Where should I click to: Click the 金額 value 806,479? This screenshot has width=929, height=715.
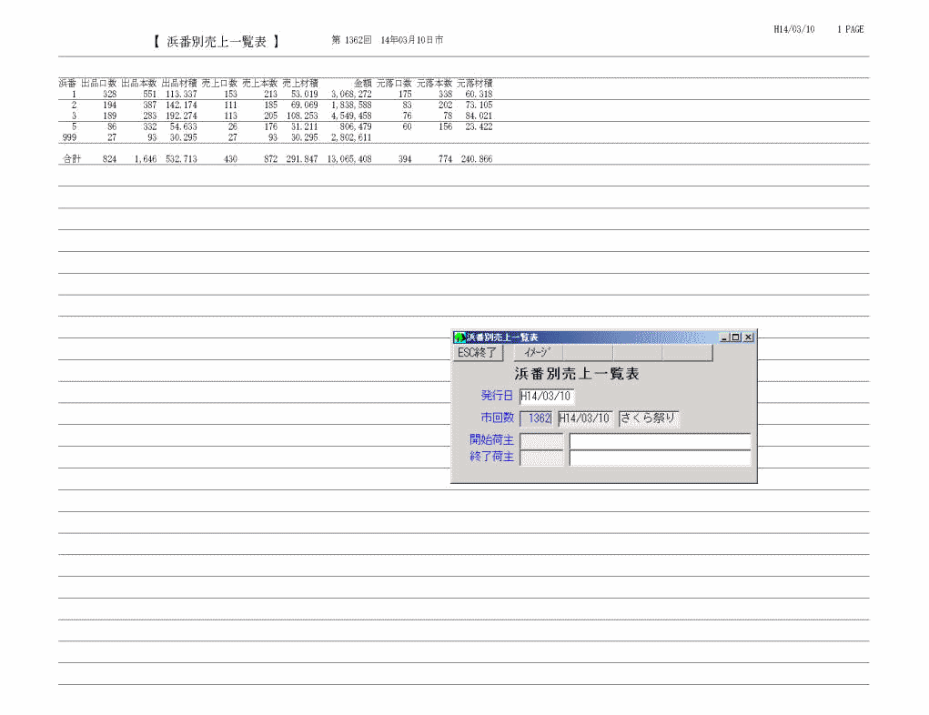pyautogui.click(x=356, y=126)
